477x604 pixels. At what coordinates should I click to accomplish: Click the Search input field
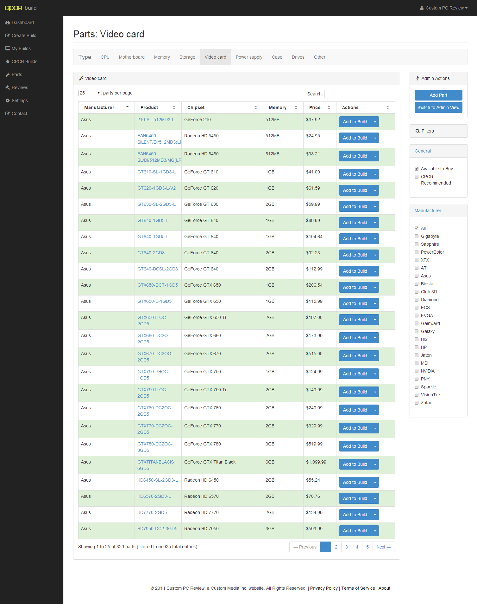[x=360, y=94]
